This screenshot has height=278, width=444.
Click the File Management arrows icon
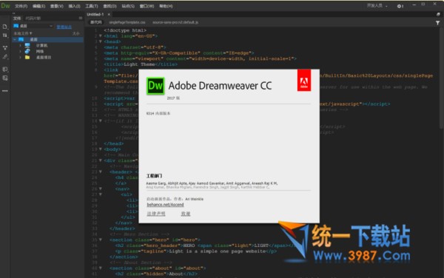click(x=5, y=35)
